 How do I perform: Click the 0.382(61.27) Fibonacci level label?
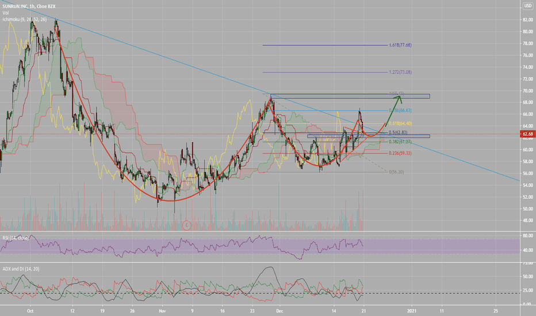point(400,142)
